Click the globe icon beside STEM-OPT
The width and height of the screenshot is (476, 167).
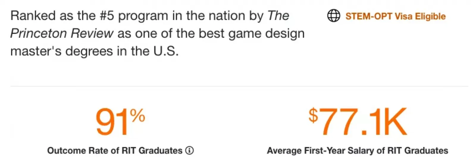coord(333,16)
